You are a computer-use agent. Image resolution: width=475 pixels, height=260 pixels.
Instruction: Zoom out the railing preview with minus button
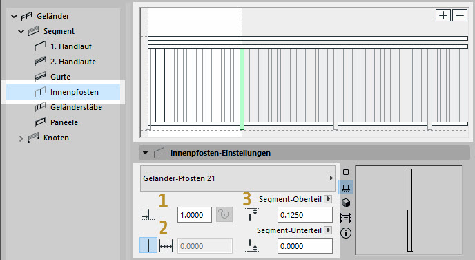pyautogui.click(x=460, y=15)
